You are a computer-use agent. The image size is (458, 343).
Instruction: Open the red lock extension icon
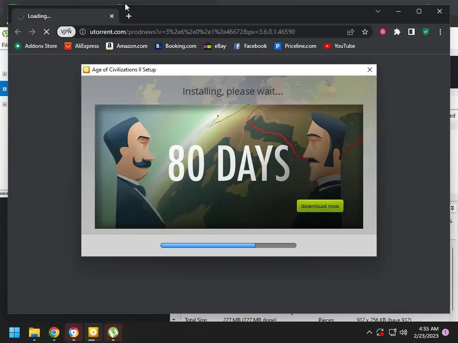pyautogui.click(x=383, y=32)
